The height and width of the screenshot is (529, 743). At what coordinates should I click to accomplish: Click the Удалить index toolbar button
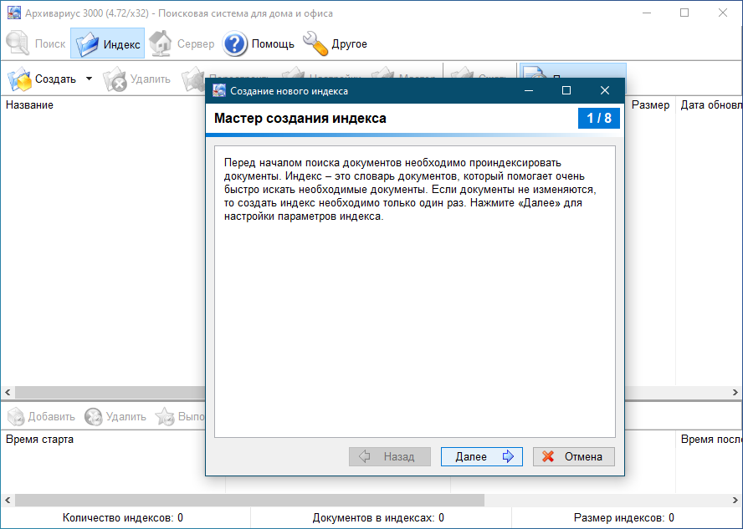click(x=137, y=79)
